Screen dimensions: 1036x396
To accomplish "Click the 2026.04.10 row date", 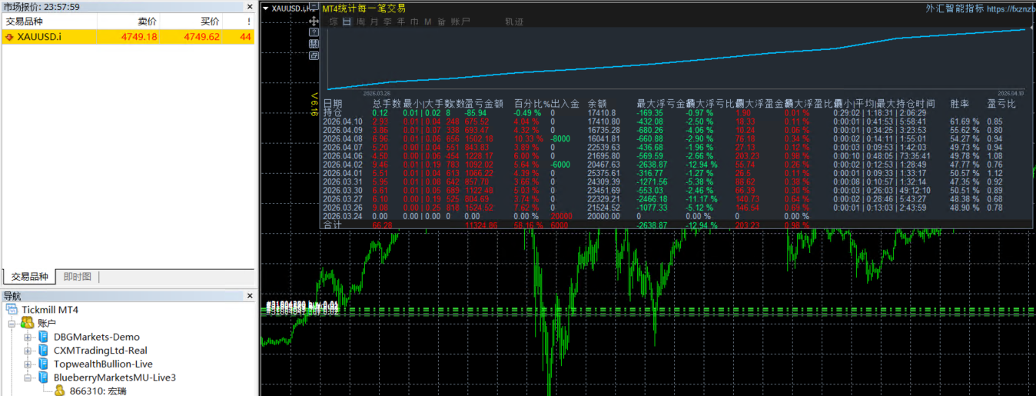I will [x=342, y=121].
